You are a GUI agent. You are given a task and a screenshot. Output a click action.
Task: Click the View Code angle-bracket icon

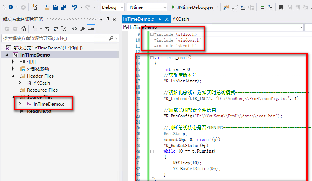(x=75, y=29)
